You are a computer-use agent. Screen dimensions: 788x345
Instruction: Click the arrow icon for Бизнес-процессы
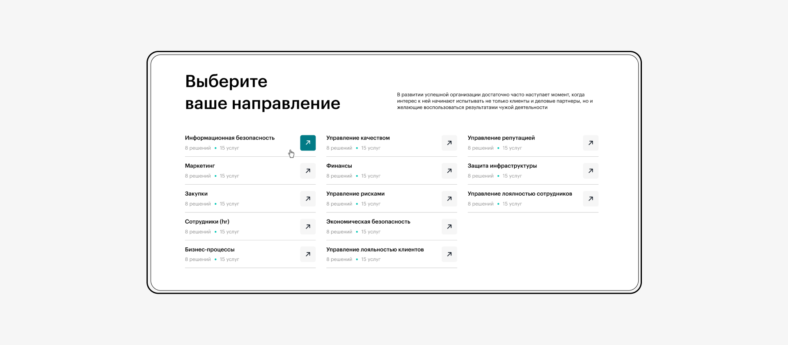coord(308,254)
